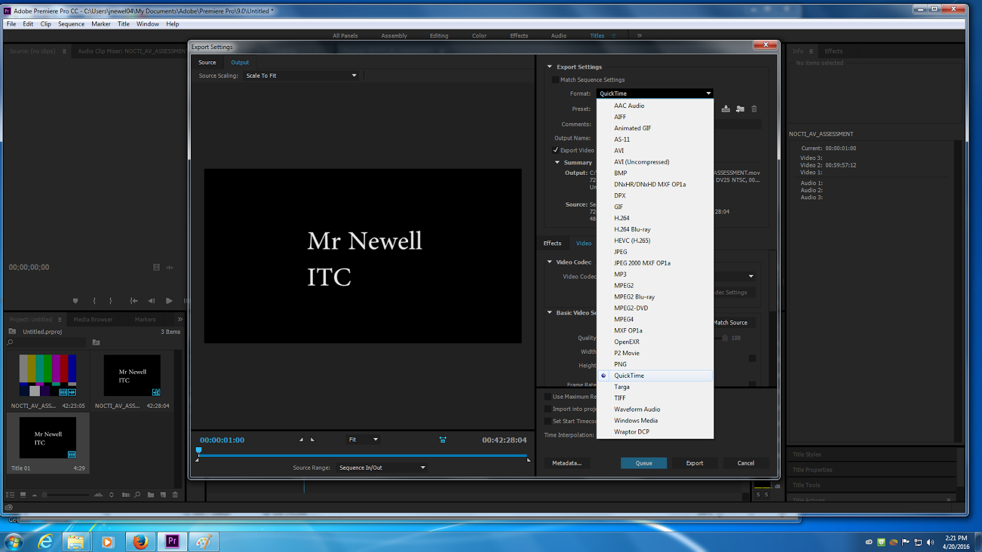Click the Clear trash icon in Project panel
The image size is (982, 552).
(x=176, y=494)
